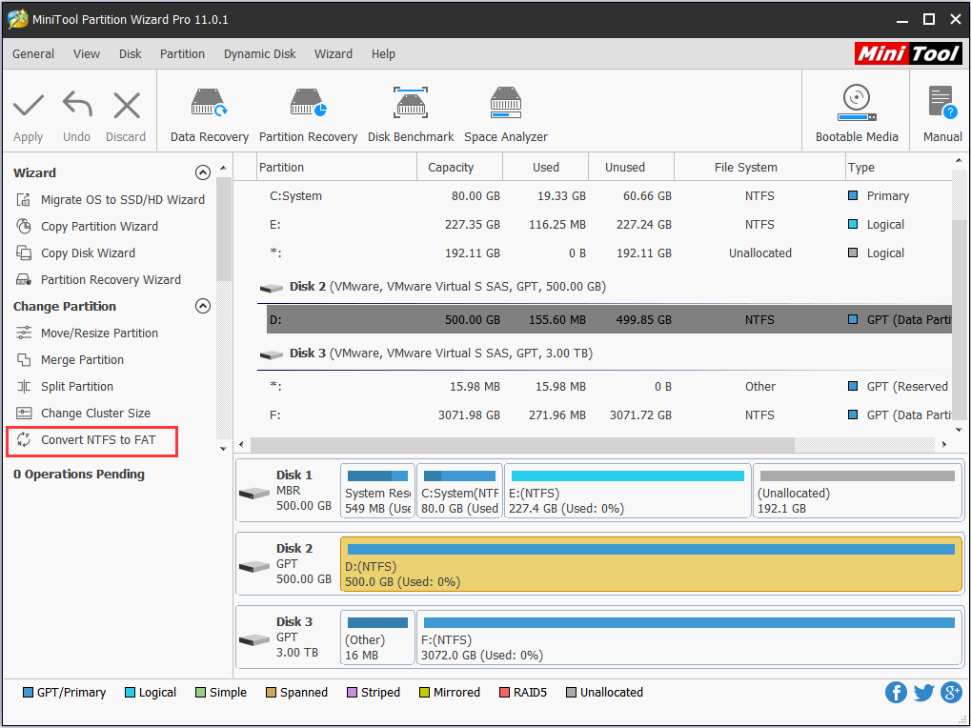Click the Migrate OS to SSD/HD Wizard icon

(x=24, y=199)
